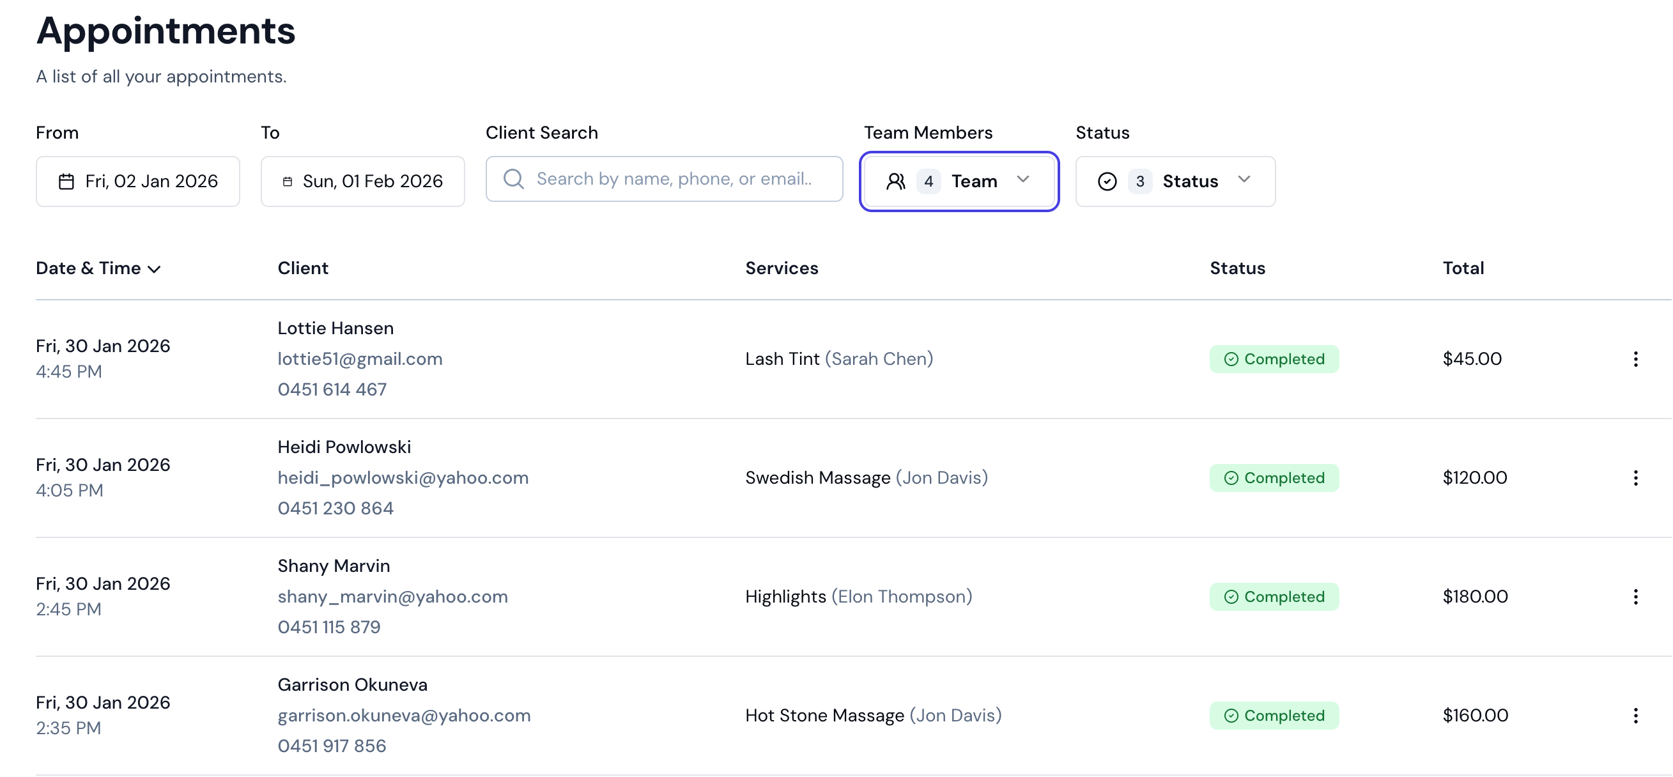This screenshot has width=1673, height=777.
Task: Open the To date picker showing Sun, 01 Feb 2026
Action: [x=362, y=181]
